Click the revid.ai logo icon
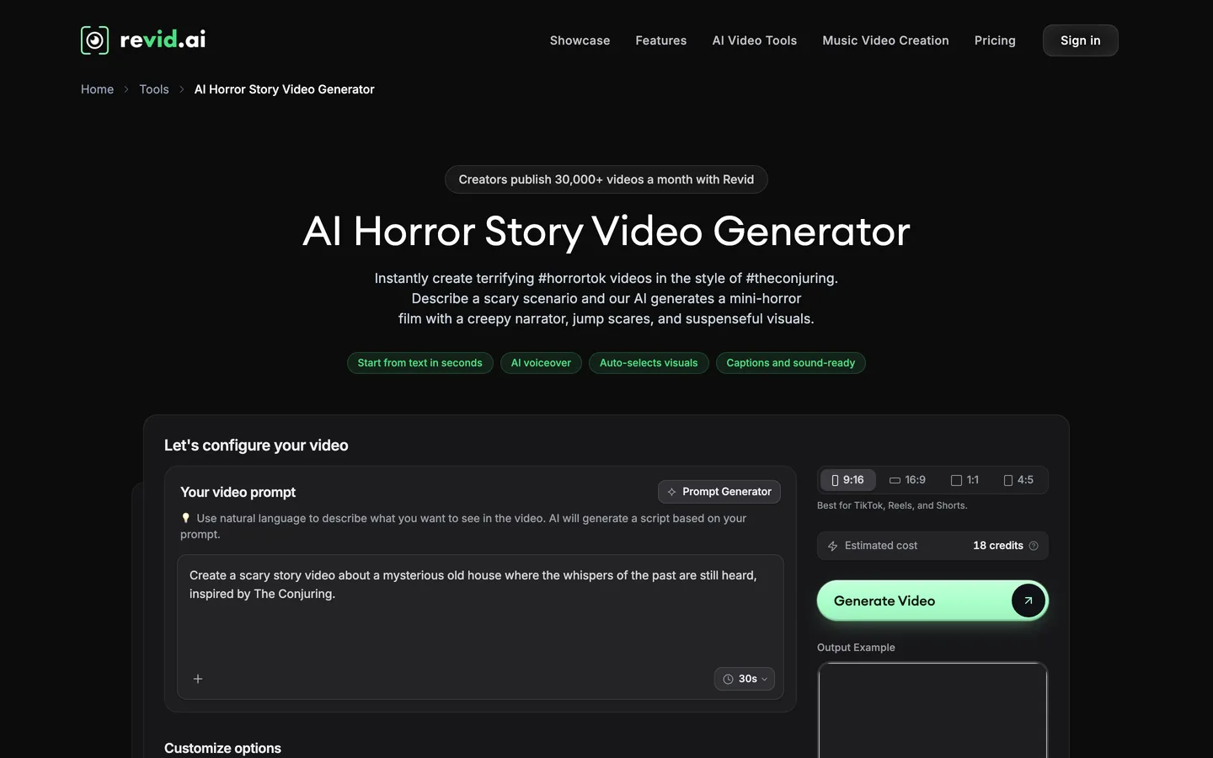The width and height of the screenshot is (1213, 758). [95, 40]
